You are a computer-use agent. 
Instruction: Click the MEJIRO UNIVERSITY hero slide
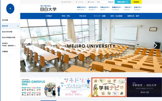[91, 46]
